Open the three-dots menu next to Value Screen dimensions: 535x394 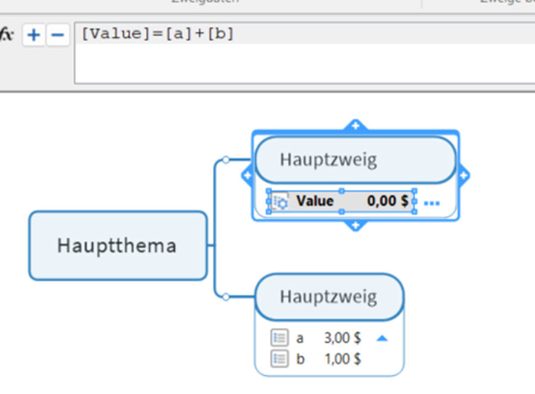tap(432, 203)
